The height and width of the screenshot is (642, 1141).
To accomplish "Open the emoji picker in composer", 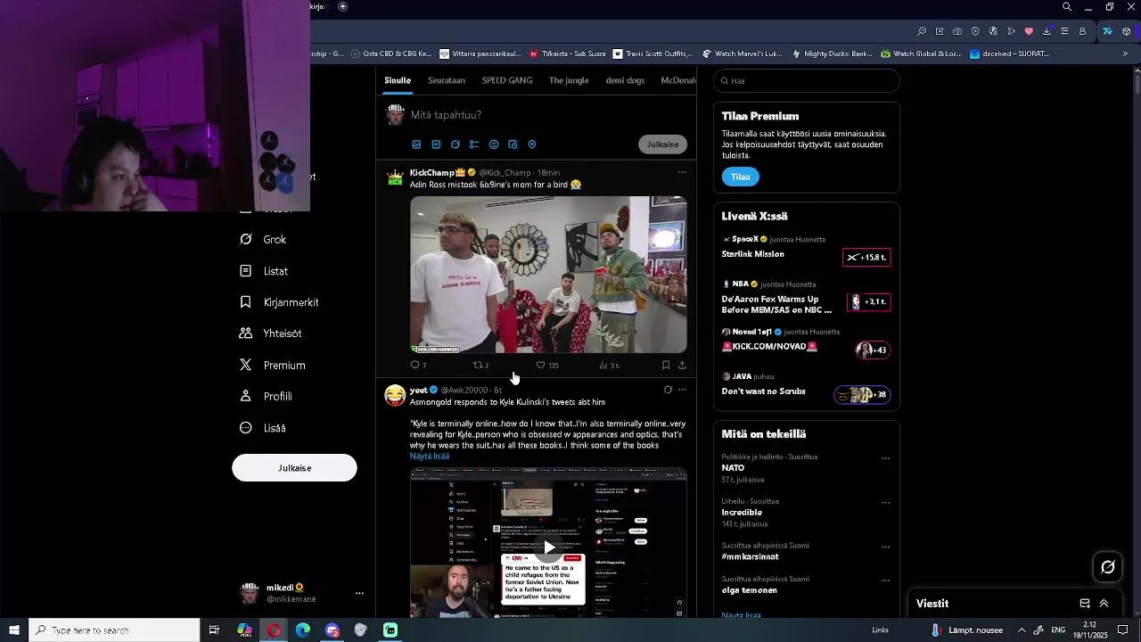I will (494, 144).
